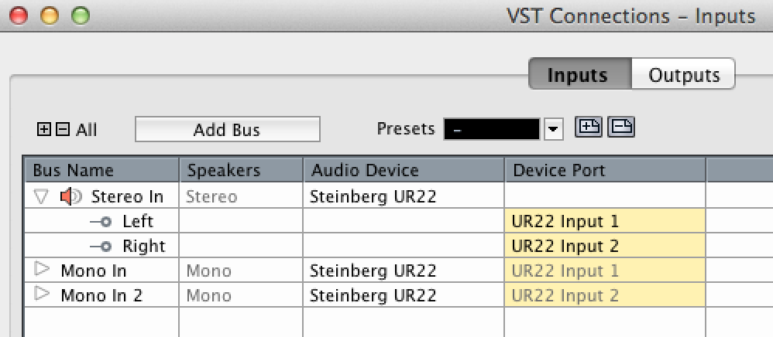Click the black Presets name field
The image size is (773, 337).
[492, 129]
